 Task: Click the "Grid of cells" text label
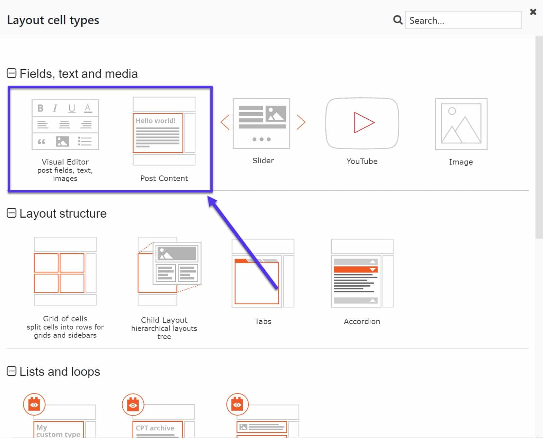pos(65,319)
